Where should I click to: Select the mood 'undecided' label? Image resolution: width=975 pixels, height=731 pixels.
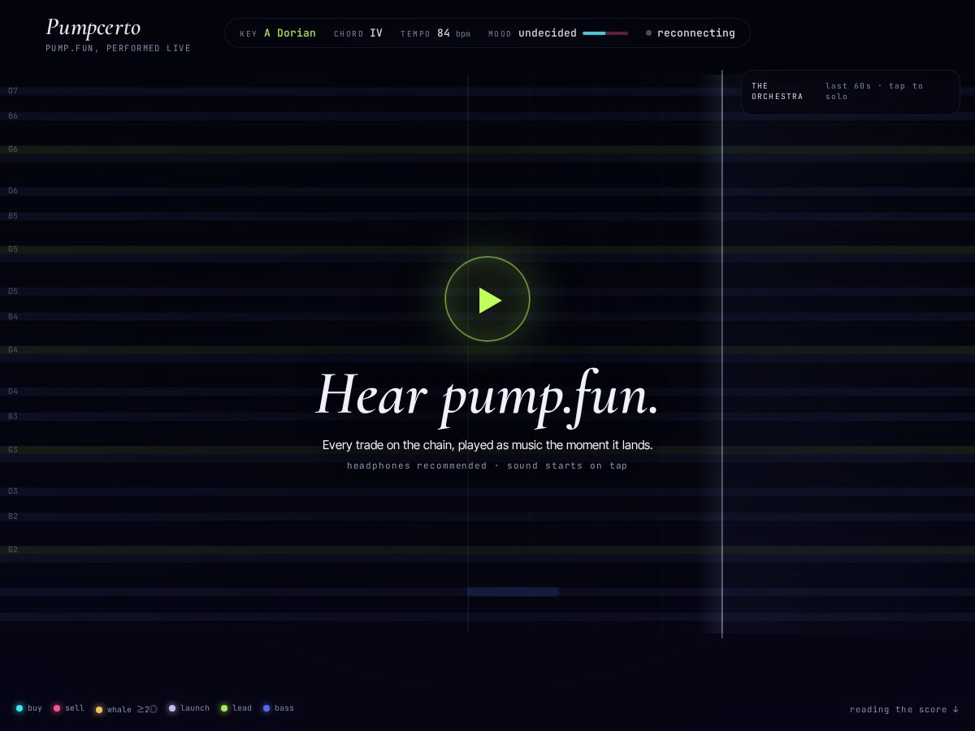(548, 33)
